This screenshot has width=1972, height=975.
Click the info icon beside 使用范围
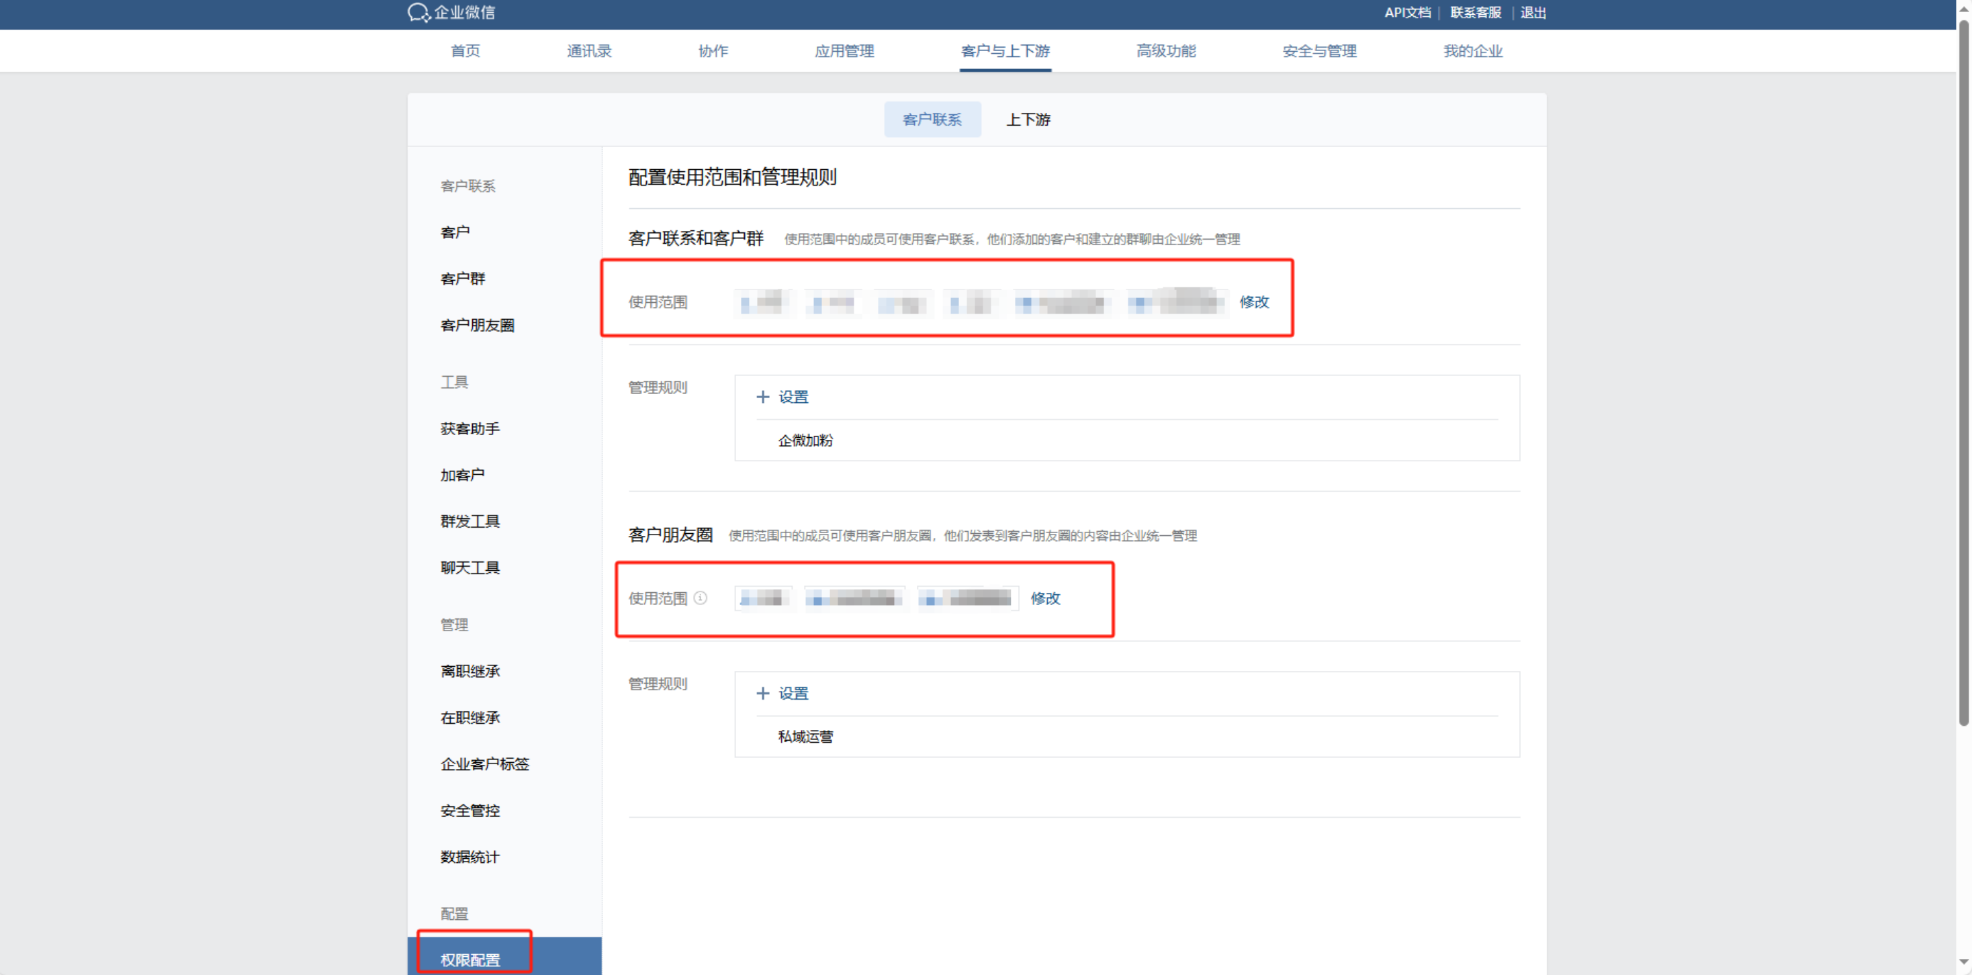click(701, 598)
